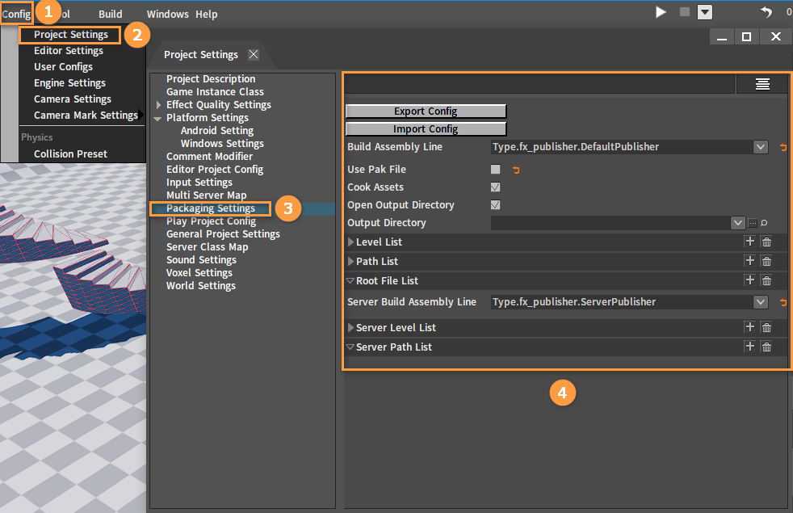Expand the Path List section
This screenshot has width=793, height=513.
(350, 261)
